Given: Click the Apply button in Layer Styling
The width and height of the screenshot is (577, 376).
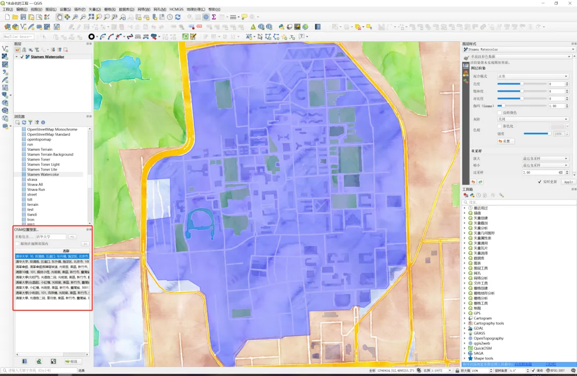Looking at the screenshot, I should click(568, 182).
